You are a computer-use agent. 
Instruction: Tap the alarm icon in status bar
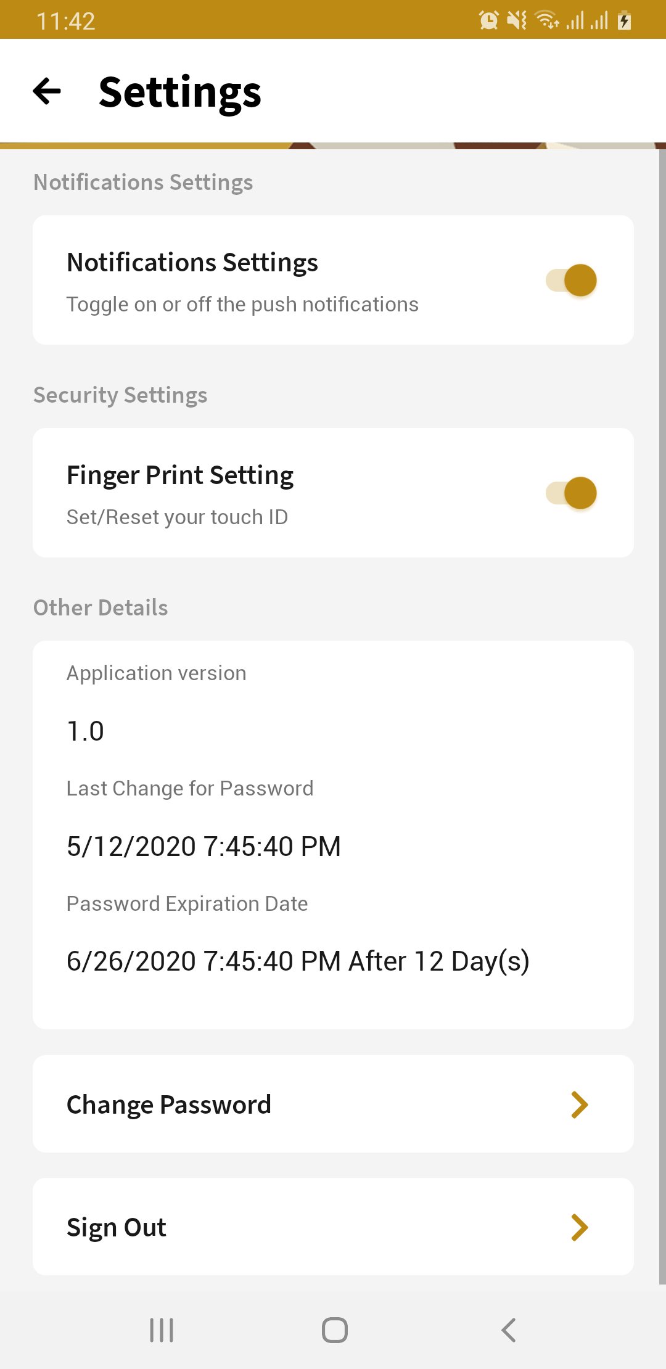pyautogui.click(x=488, y=20)
